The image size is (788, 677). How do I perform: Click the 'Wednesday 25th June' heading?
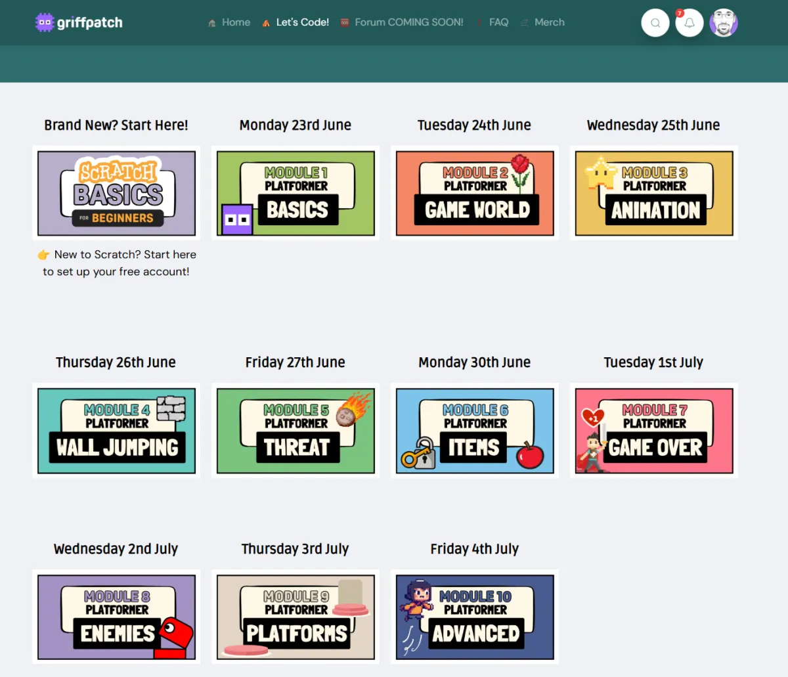tap(653, 125)
